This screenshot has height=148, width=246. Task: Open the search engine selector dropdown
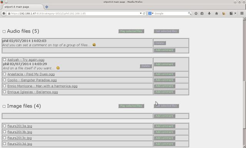coord(151,13)
